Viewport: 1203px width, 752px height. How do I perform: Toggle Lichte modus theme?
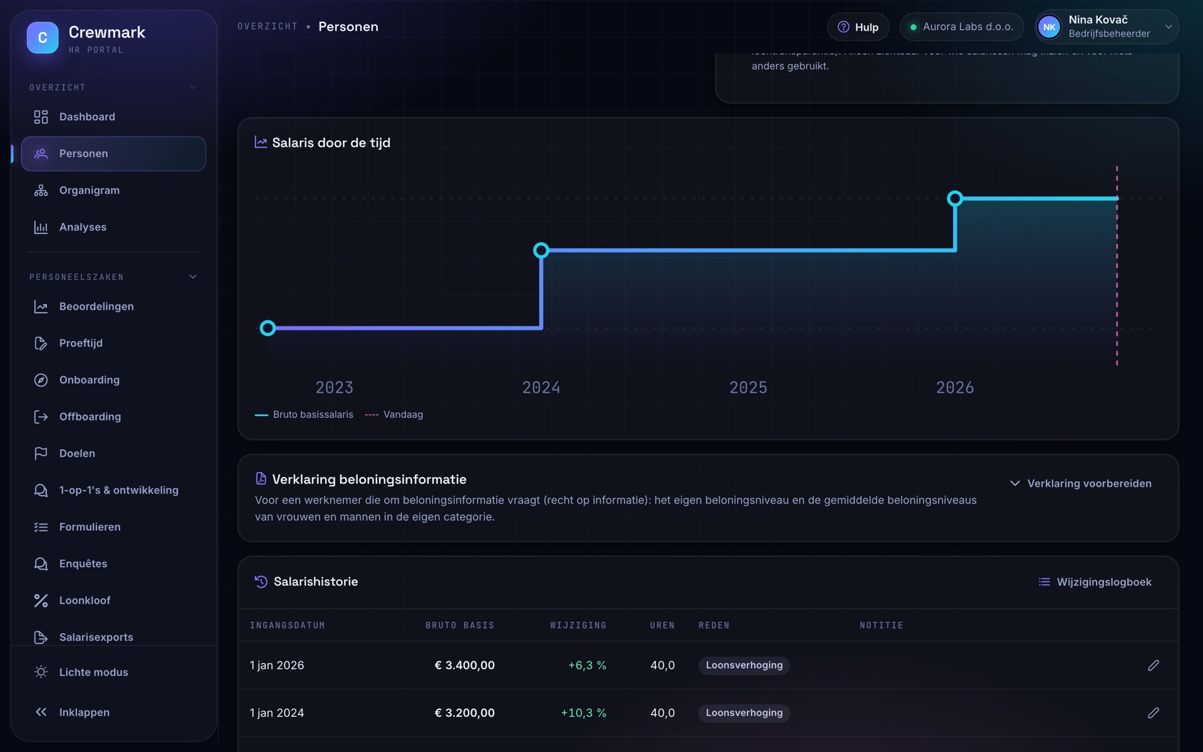[113, 672]
